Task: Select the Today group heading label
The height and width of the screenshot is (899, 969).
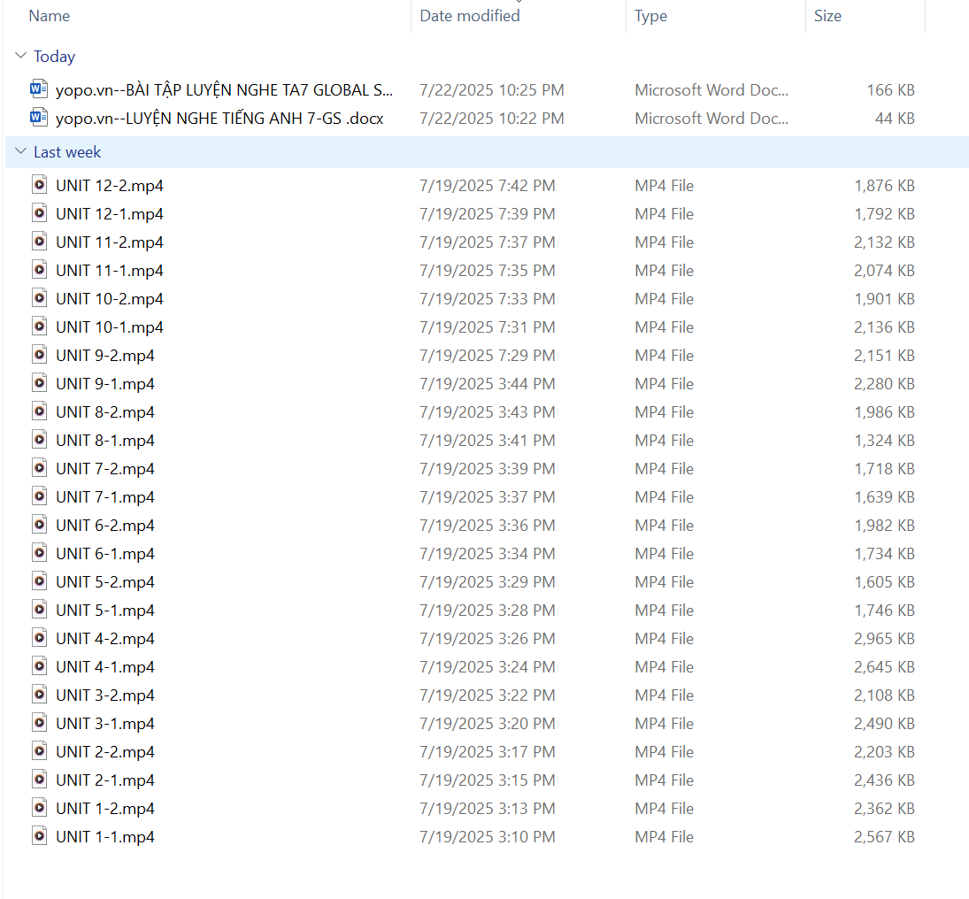Action: [x=54, y=57]
